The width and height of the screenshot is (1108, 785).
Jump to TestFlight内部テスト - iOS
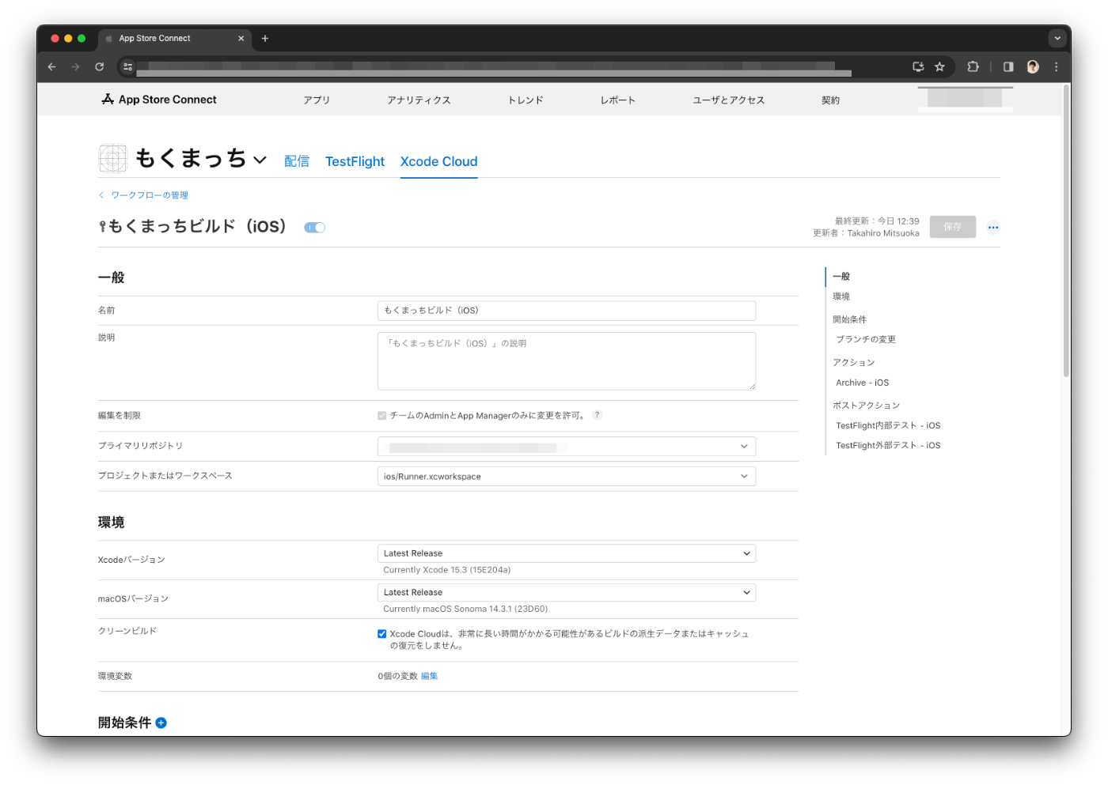point(888,425)
